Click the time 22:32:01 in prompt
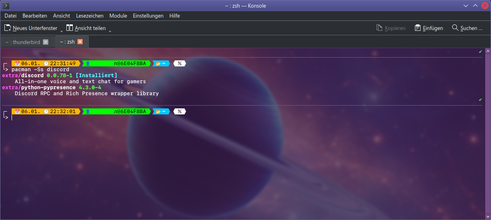Viewport: 491px width, 220px height. (x=63, y=112)
